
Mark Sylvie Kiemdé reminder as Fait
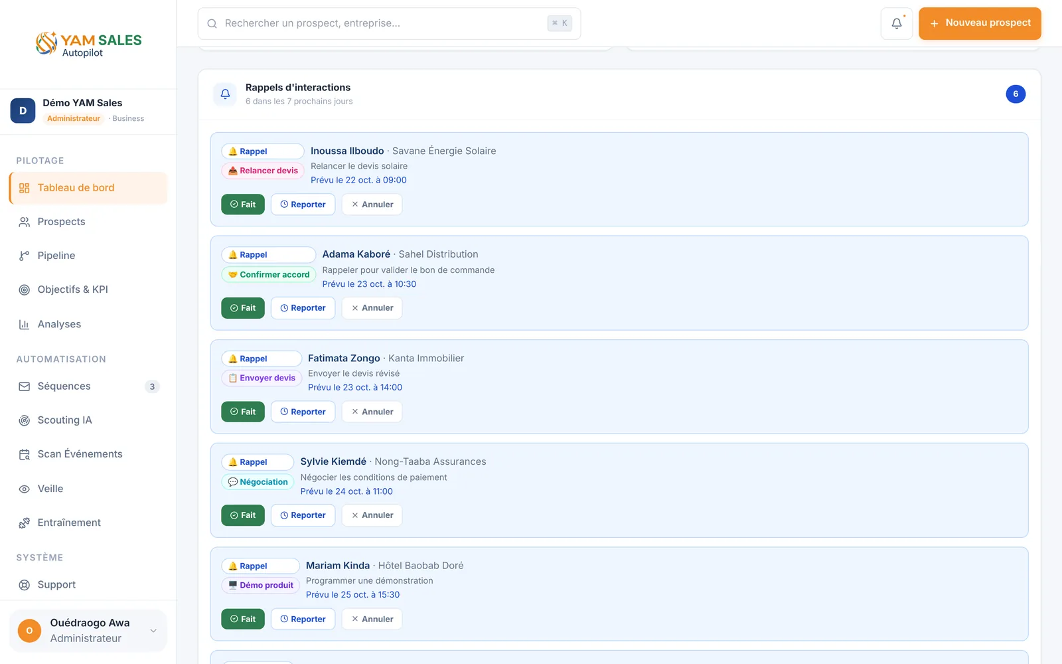tap(243, 515)
